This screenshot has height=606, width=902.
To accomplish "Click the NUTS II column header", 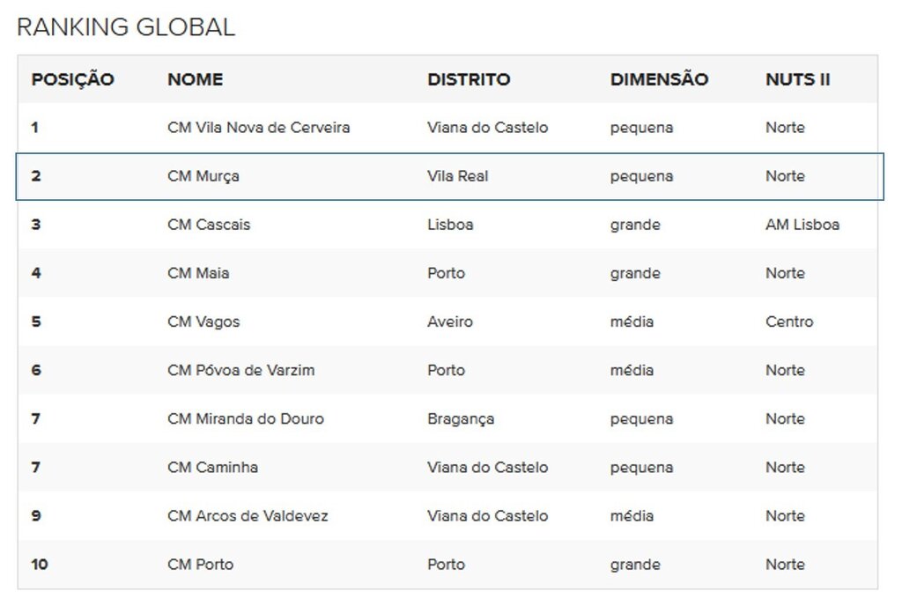I will coord(797,79).
